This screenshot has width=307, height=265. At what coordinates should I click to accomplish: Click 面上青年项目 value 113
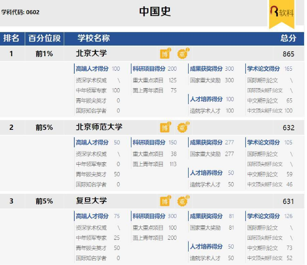pos(173,164)
